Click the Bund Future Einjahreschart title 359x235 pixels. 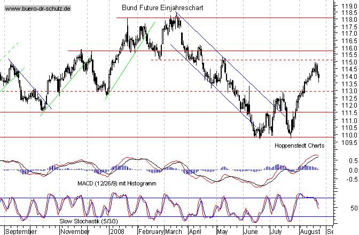[x=163, y=9]
